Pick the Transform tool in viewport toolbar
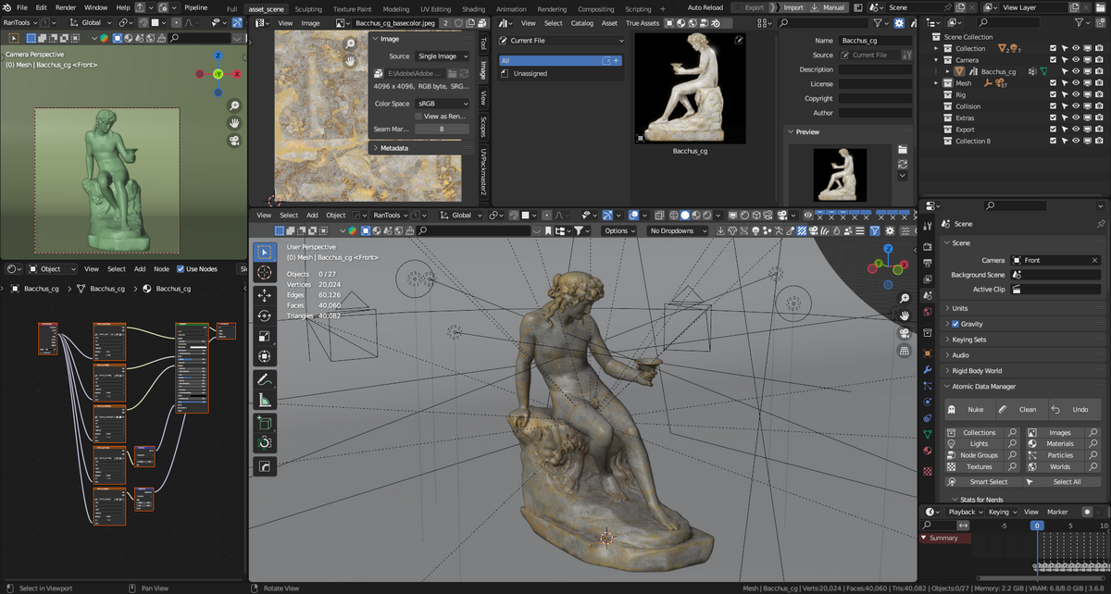This screenshot has height=594, width=1111. point(264,357)
